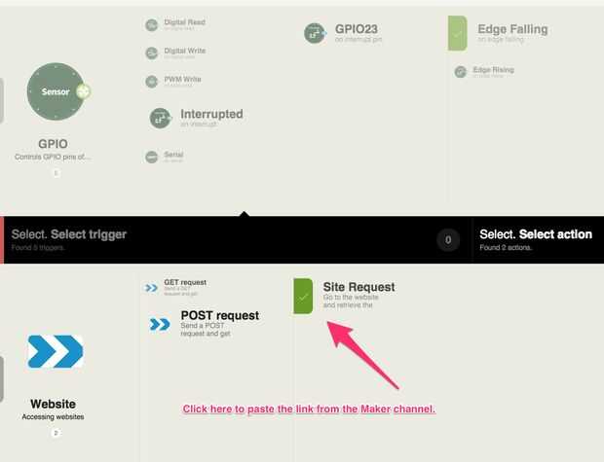This screenshot has height=462, width=604.
Task: Pick the PWM Write icon
Action: tap(151, 82)
